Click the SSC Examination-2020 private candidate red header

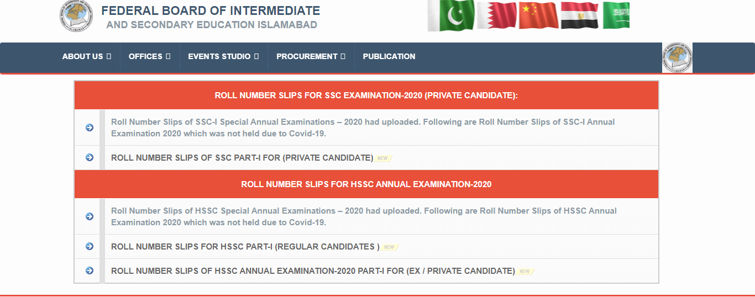pyautogui.click(x=366, y=96)
